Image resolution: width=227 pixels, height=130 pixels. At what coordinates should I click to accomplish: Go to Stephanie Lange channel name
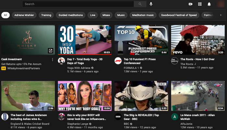[78, 124]
